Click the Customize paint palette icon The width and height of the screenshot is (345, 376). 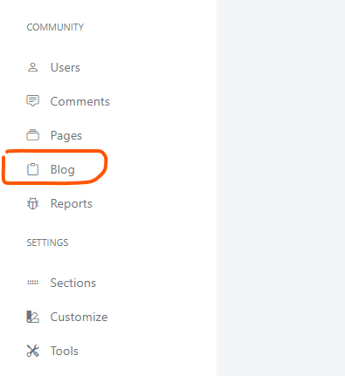tap(32, 317)
